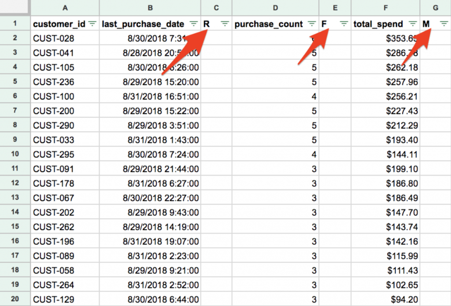Click date cell 8/29/2018 15:20:00
The width and height of the screenshot is (451, 306).
tap(150, 81)
